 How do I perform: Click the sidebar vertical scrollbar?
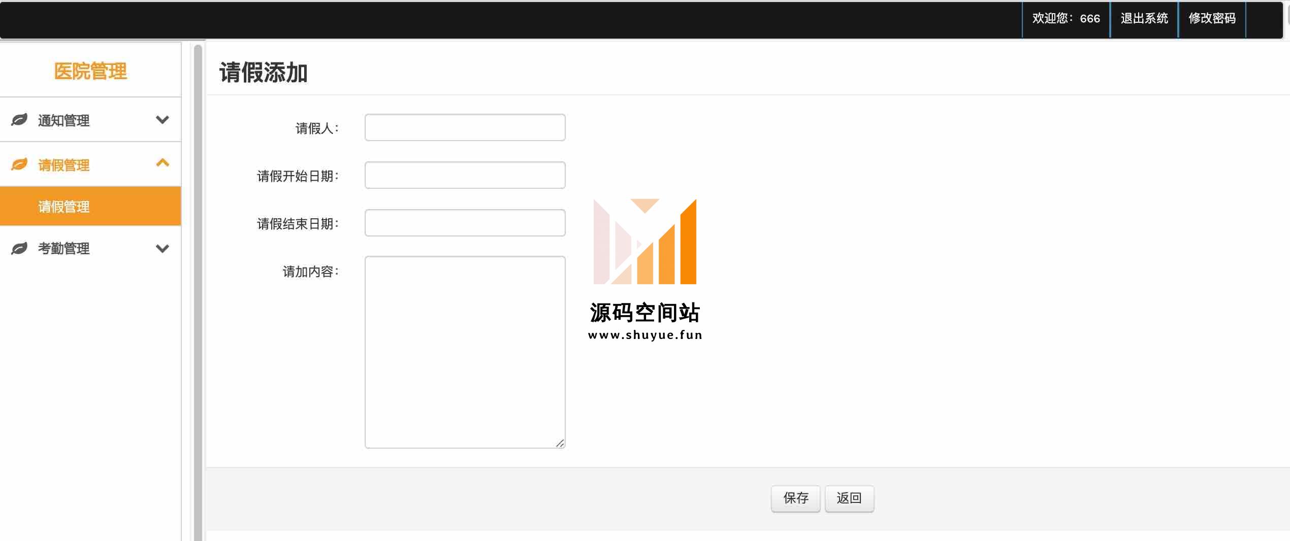tap(198, 293)
